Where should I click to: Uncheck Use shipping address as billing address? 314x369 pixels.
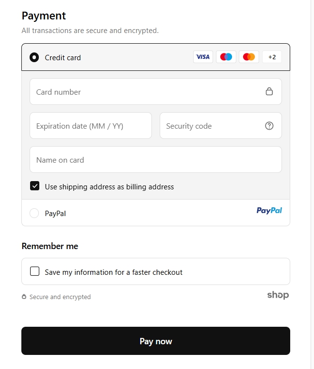click(x=34, y=186)
